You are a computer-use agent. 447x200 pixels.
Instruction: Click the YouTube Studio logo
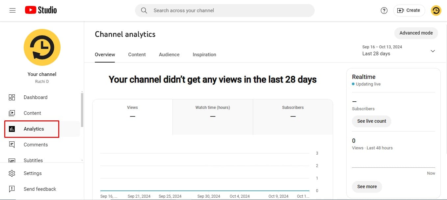tap(40, 10)
